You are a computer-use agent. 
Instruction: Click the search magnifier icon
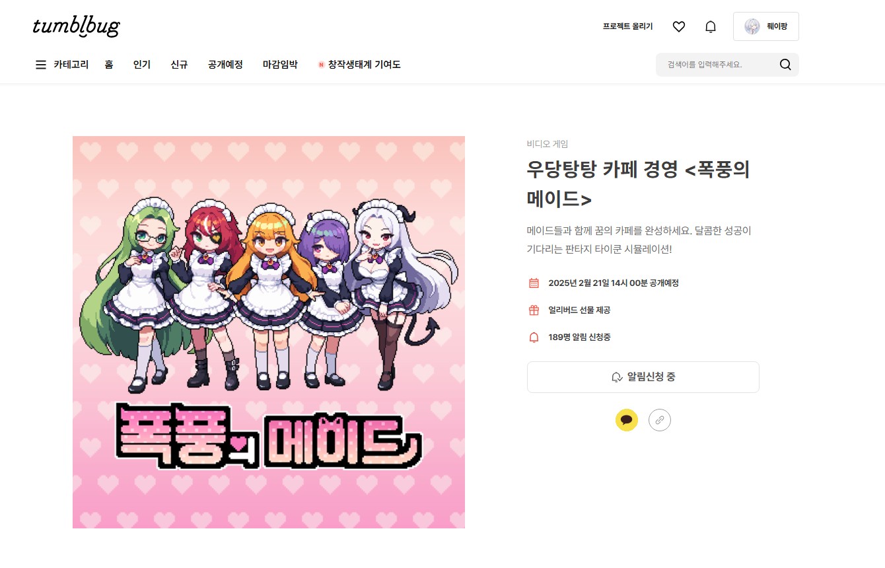coord(785,65)
